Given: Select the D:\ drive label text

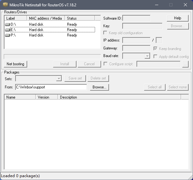Looking at the screenshot, I should point(13,24).
